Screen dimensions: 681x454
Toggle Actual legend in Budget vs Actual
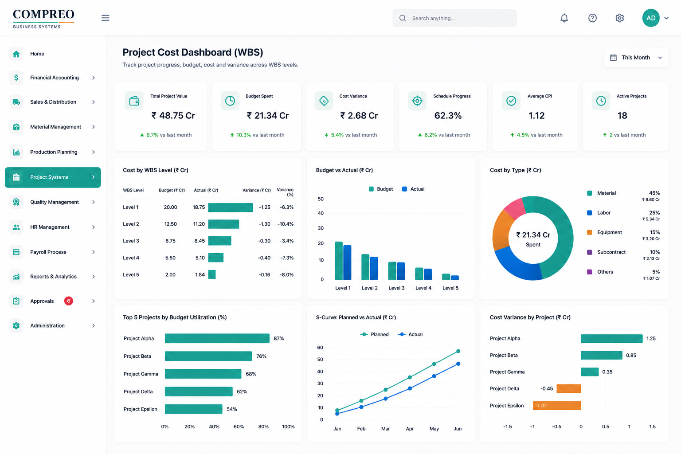413,189
